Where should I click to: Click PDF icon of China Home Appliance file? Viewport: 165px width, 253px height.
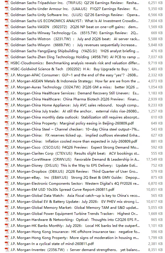point(7,105)
